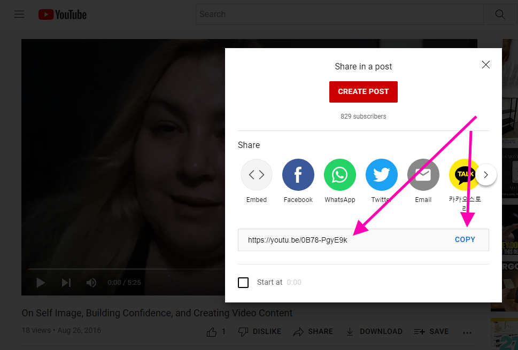Image resolution: width=518 pixels, height=350 pixels.
Task: Click the search magnifier icon
Action: 499,14
